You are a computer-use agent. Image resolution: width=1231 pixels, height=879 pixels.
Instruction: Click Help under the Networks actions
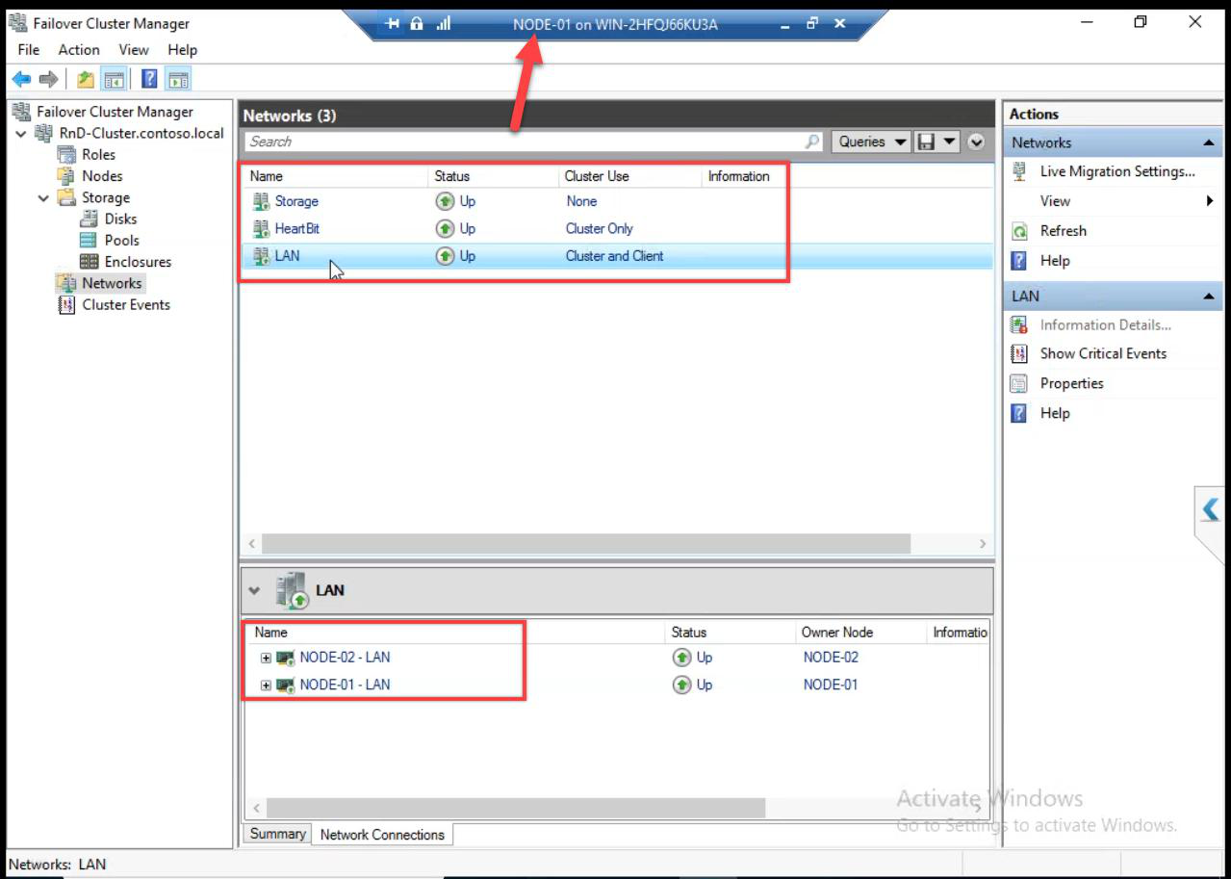click(1055, 261)
